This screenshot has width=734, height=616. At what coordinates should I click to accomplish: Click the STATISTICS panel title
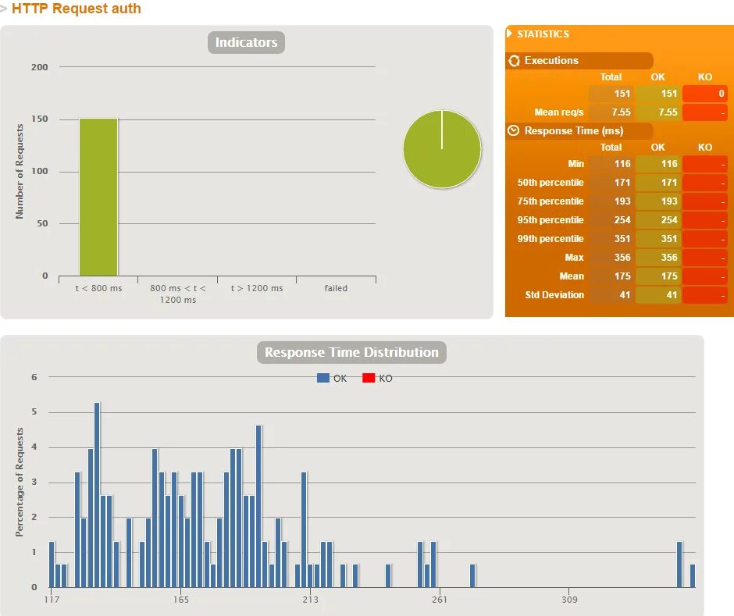click(x=543, y=34)
